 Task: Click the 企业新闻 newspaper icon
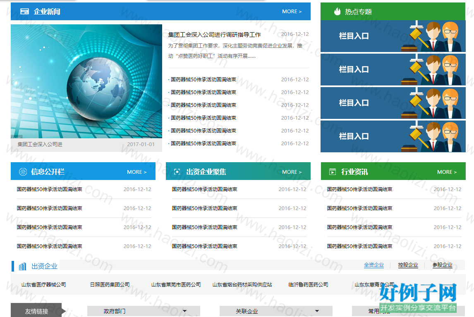pyautogui.click(x=24, y=12)
